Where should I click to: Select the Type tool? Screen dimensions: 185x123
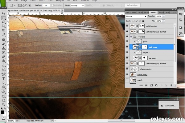point(3,78)
